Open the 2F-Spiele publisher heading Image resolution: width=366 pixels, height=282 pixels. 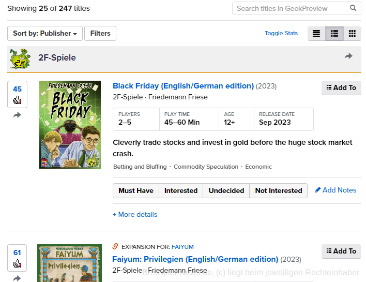pyautogui.click(x=57, y=58)
